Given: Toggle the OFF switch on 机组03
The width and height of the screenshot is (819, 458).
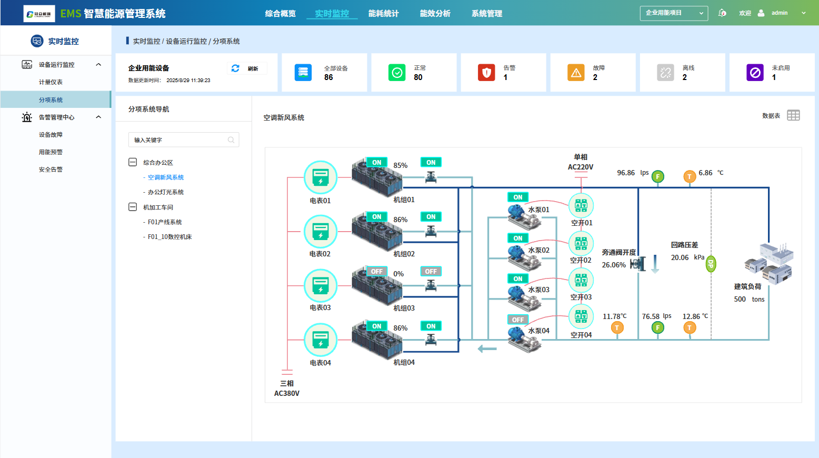Looking at the screenshot, I should (x=376, y=272).
